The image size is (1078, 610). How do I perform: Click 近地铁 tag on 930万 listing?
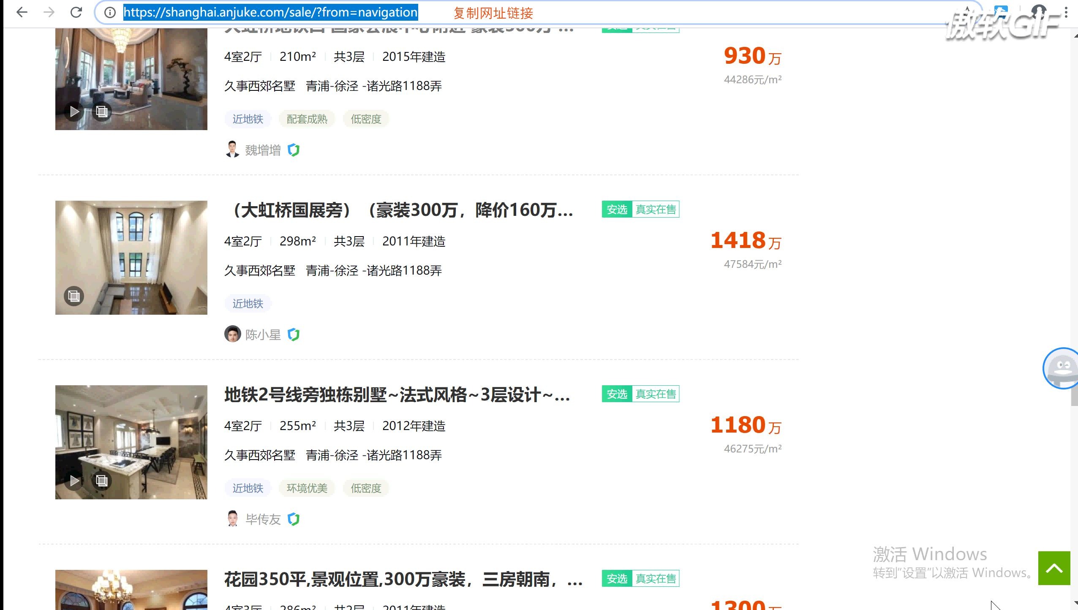tap(248, 119)
